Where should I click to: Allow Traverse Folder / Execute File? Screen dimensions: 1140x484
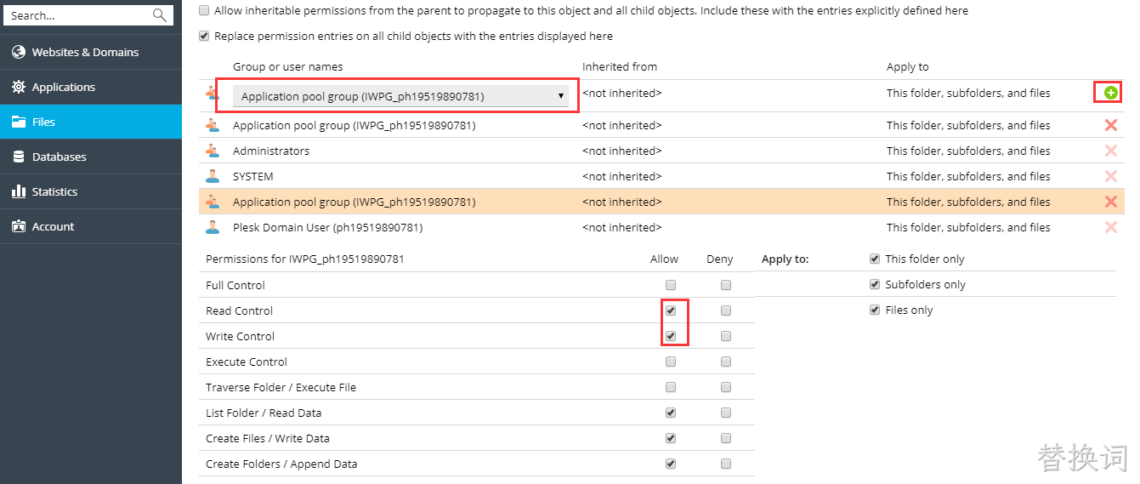pos(671,387)
